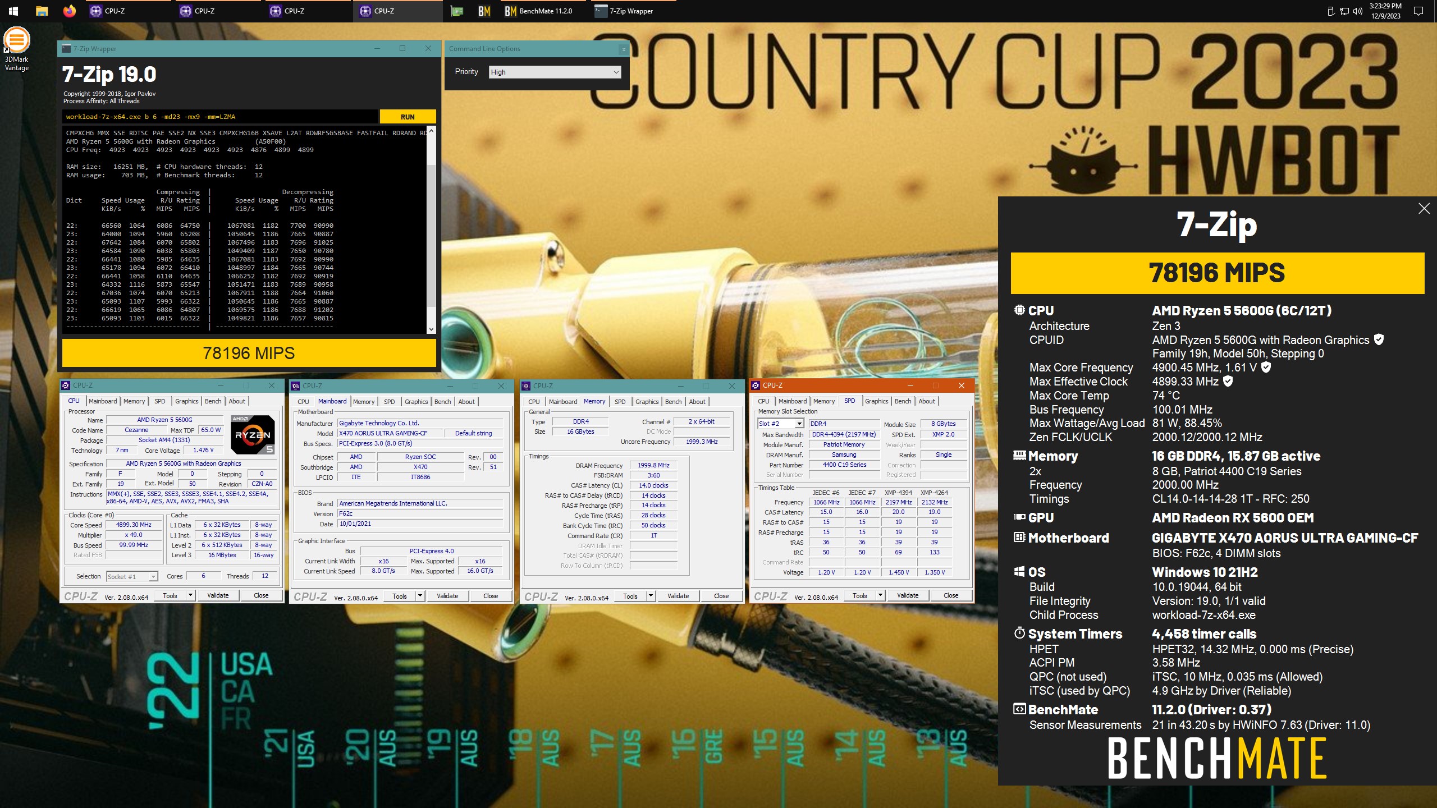
Task: Click Validate in the CPU-Z SPD window
Action: (x=908, y=595)
